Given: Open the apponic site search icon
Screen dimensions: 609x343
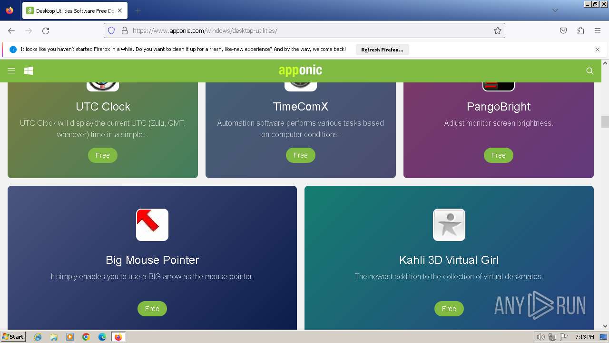Looking at the screenshot, I should [x=590, y=71].
